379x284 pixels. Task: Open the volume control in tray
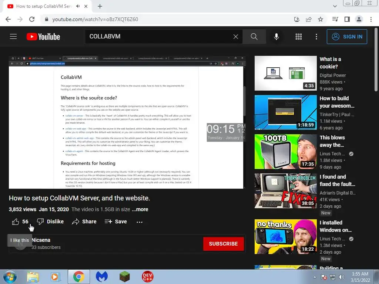click(x=342, y=277)
